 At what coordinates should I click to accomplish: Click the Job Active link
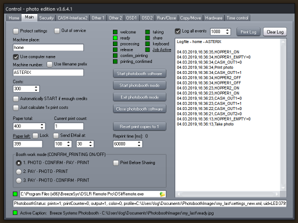(x=162, y=49)
